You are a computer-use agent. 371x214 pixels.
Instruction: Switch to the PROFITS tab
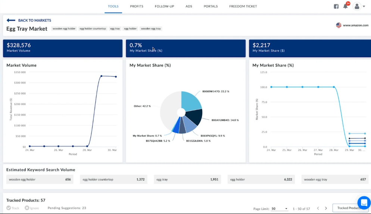pos(137,6)
